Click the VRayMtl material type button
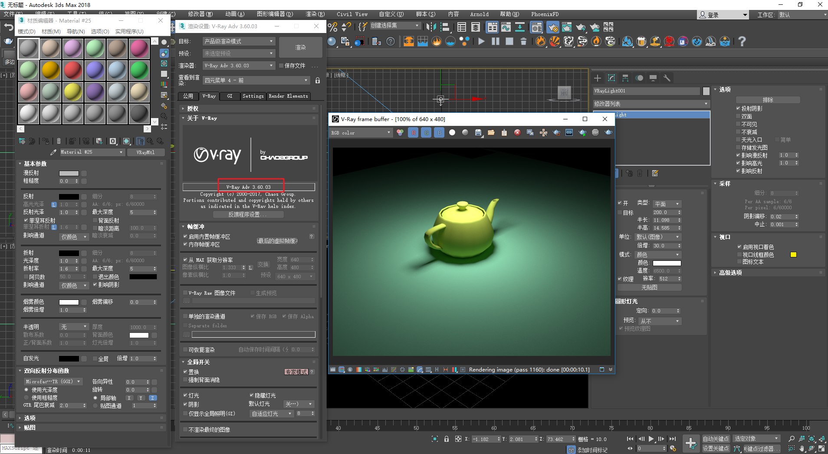Screen dimensions: 828x454 click(145, 152)
